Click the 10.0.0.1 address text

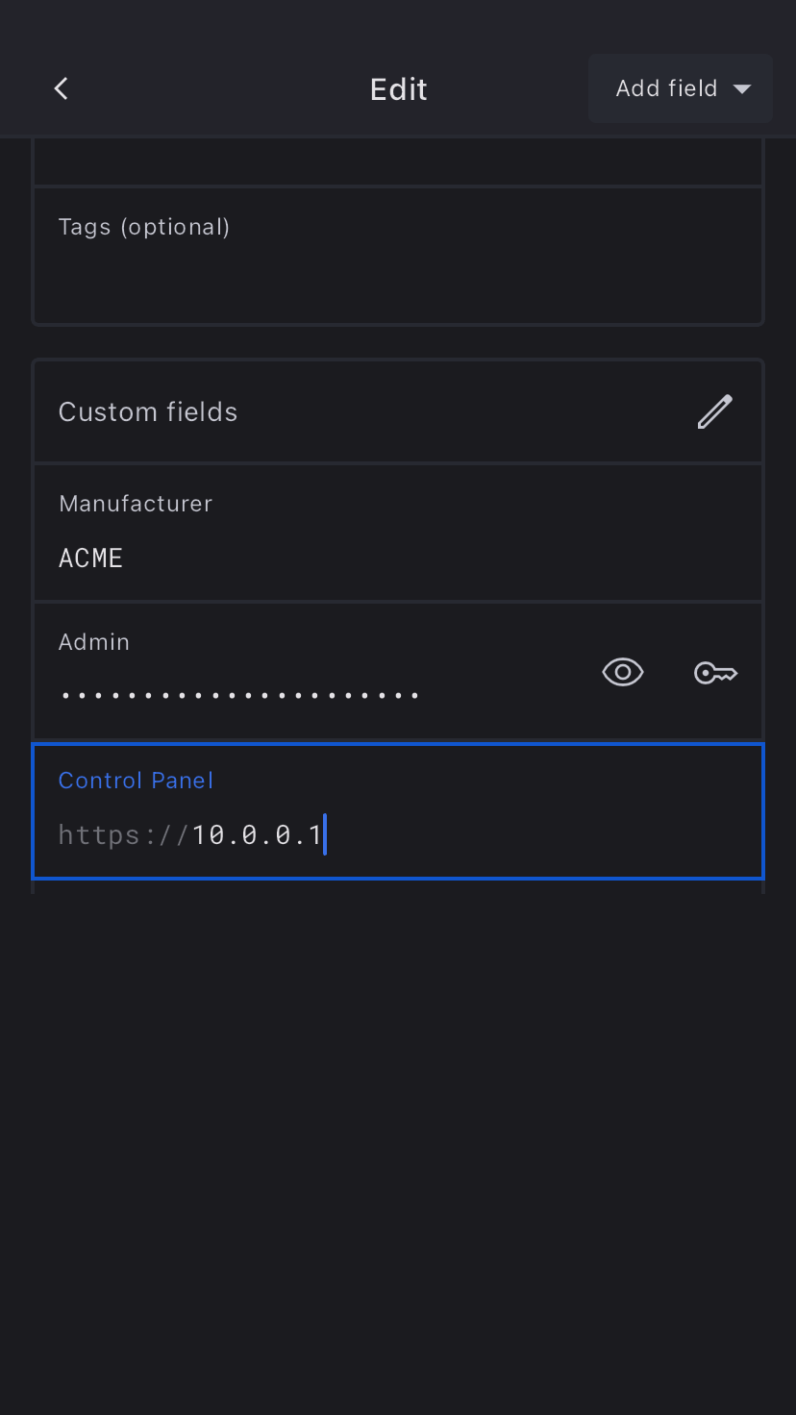pyautogui.click(x=257, y=834)
